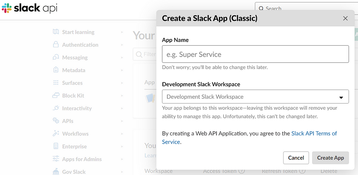Focus the App Name input field
Image resolution: width=358 pixels, height=175 pixels.
coord(255,54)
